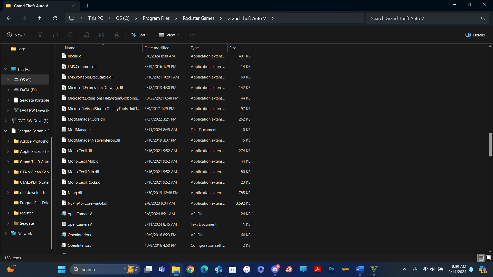Click the Delete trash icon in toolbar

click(117, 35)
